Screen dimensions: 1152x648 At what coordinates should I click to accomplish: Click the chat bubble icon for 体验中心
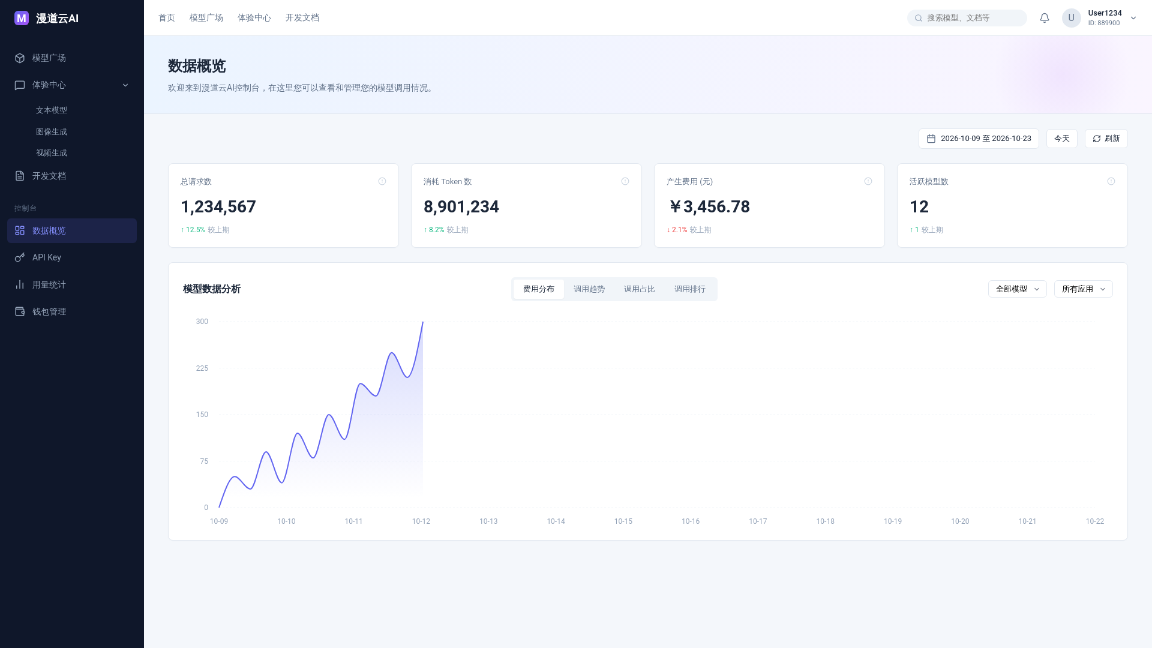[20, 85]
